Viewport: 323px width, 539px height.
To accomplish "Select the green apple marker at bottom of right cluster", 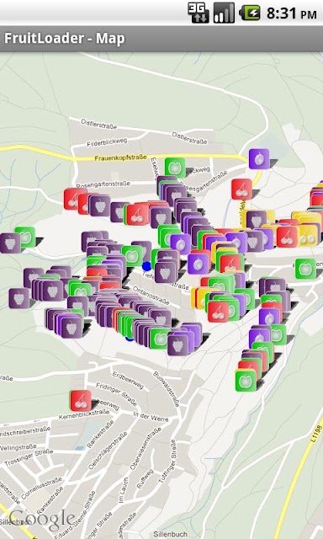I will pos(246,381).
